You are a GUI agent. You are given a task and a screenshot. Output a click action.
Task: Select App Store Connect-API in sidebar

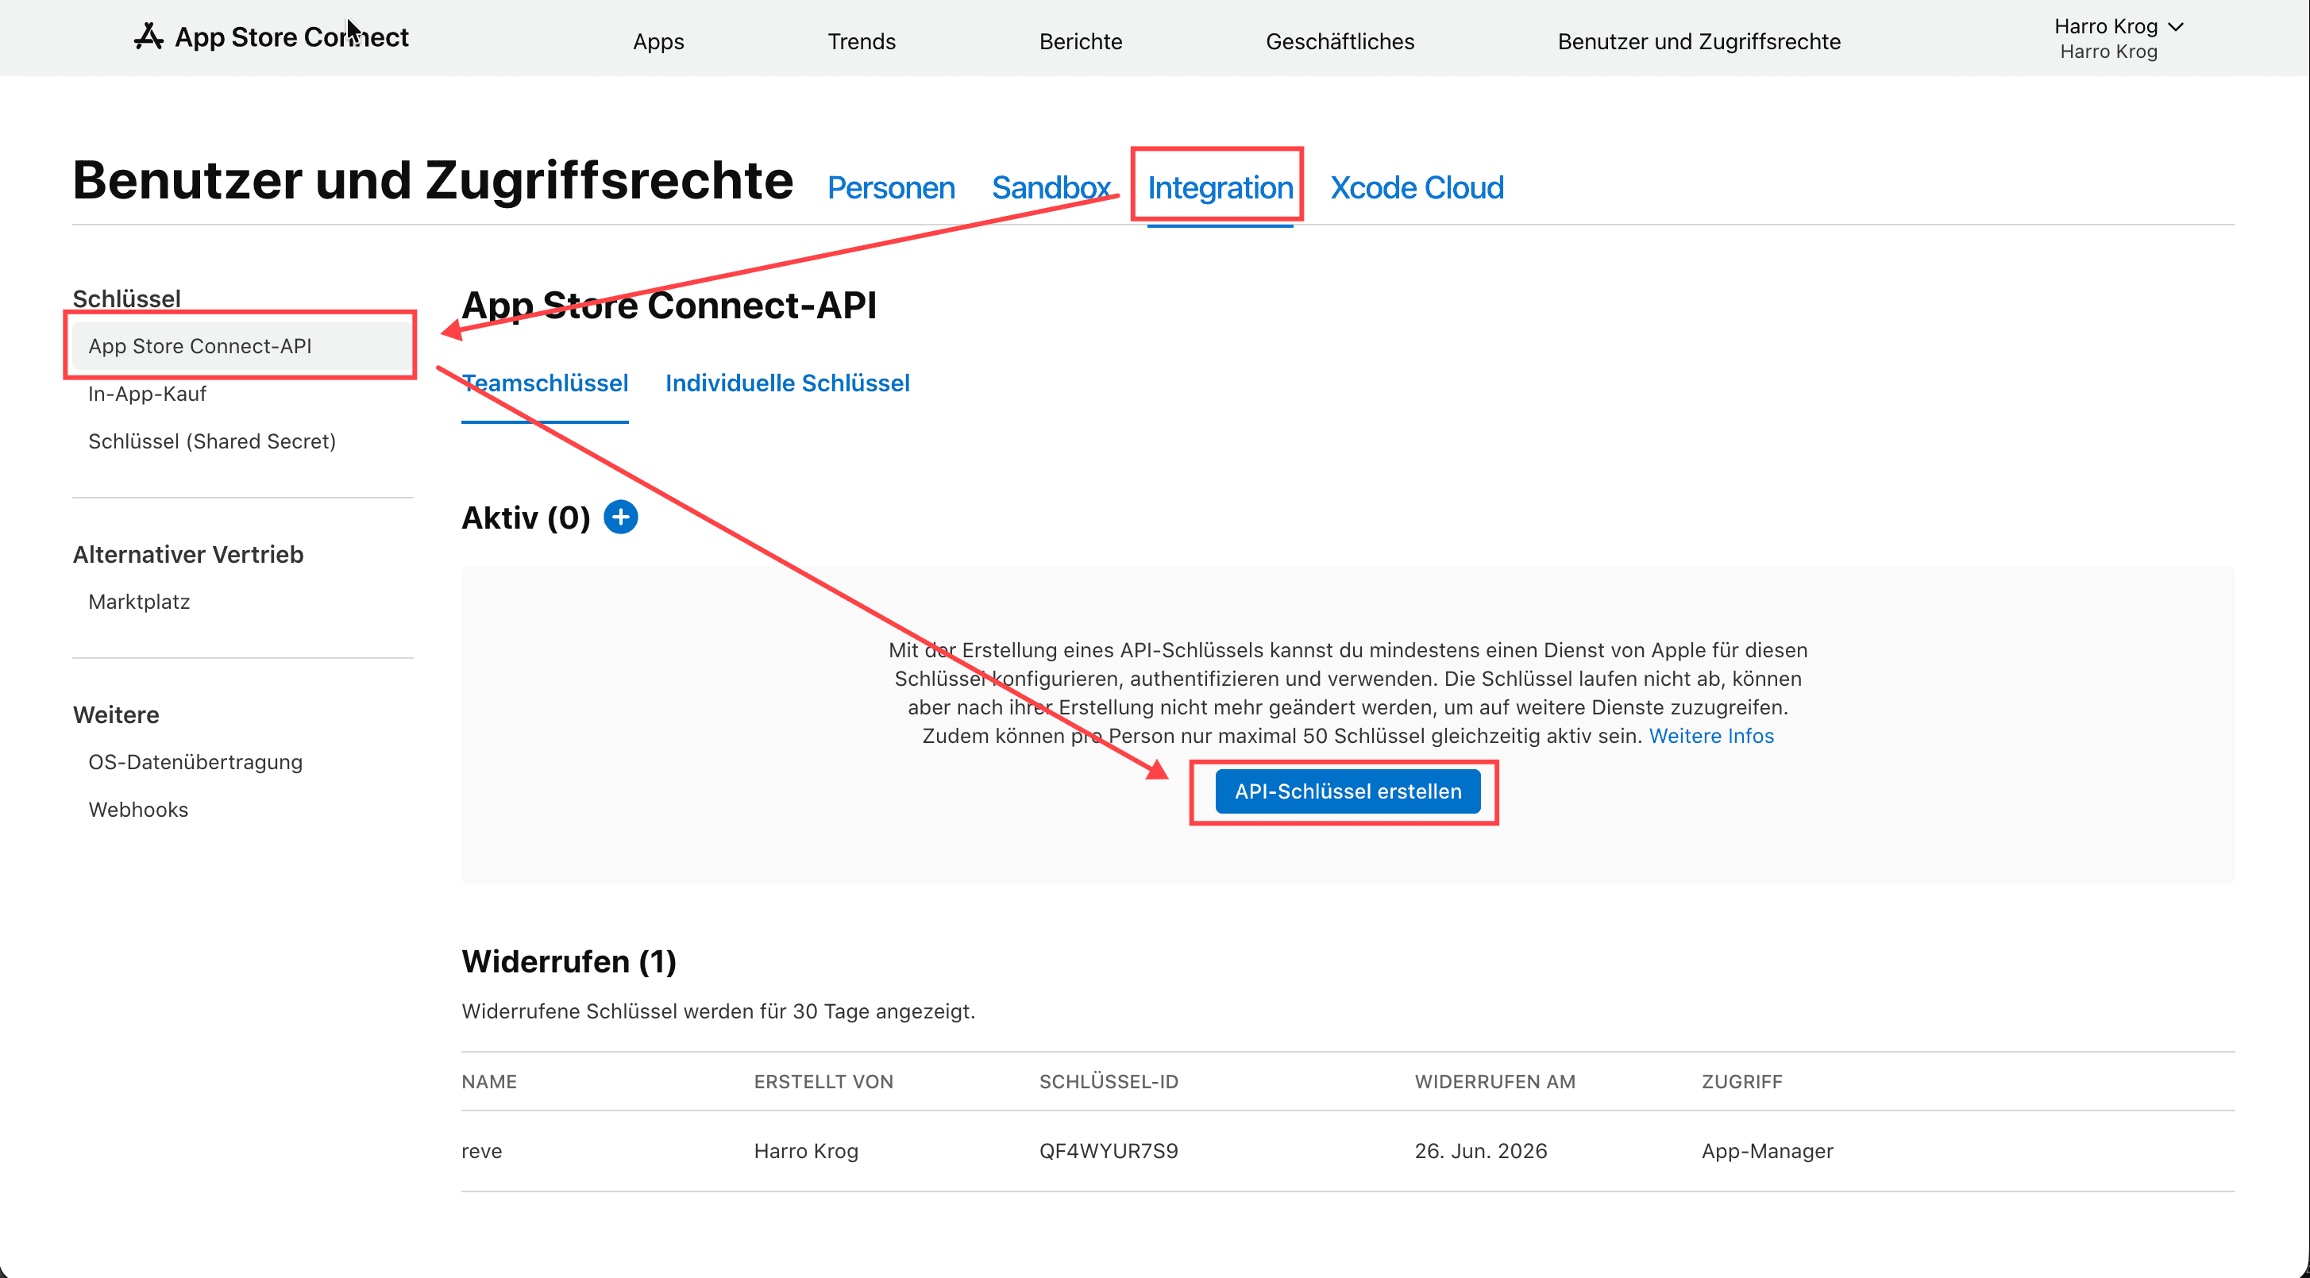[x=242, y=346]
